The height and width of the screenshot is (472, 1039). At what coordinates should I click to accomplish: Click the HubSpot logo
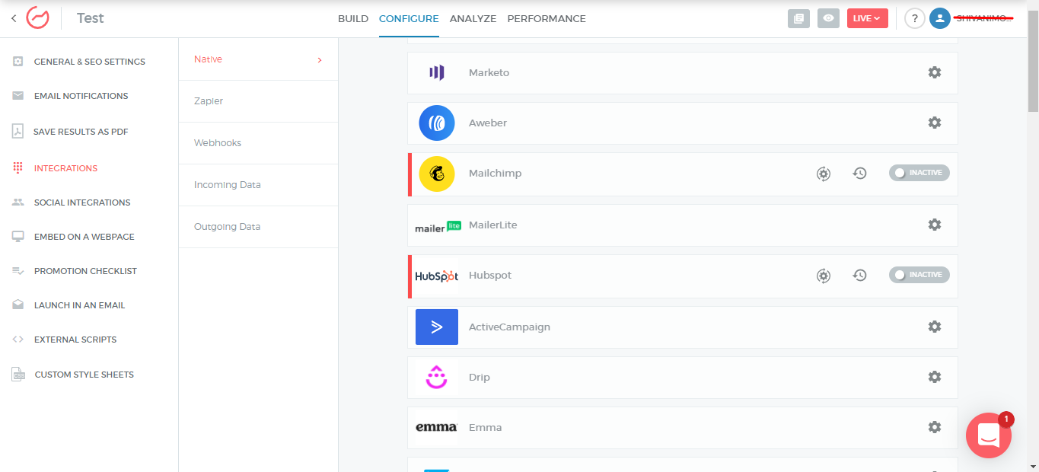437,276
